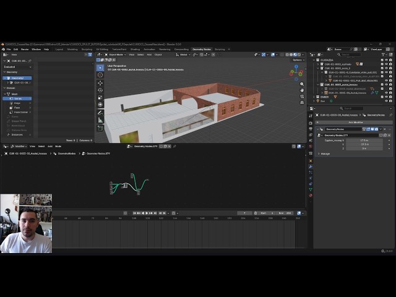Toggle Sun object viewport visibility

[386, 101]
